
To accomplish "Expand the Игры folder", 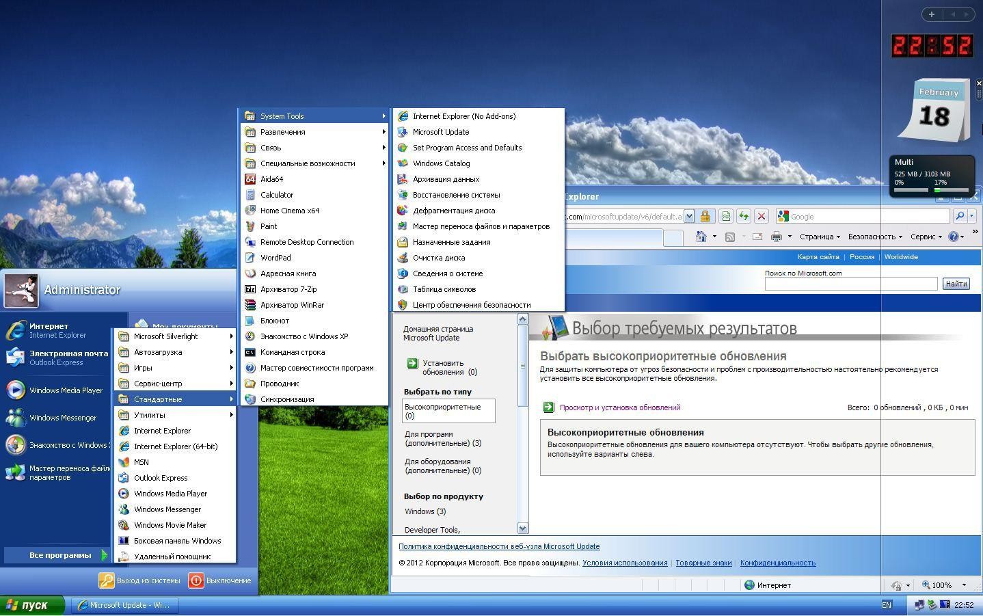I will click(x=176, y=368).
